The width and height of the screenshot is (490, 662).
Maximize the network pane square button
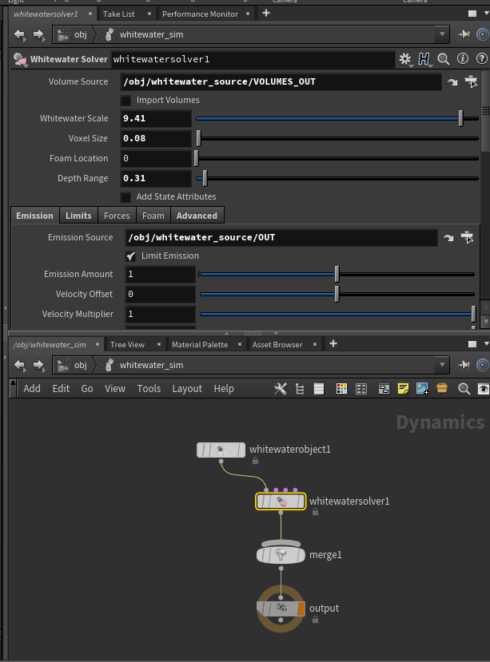click(x=472, y=344)
